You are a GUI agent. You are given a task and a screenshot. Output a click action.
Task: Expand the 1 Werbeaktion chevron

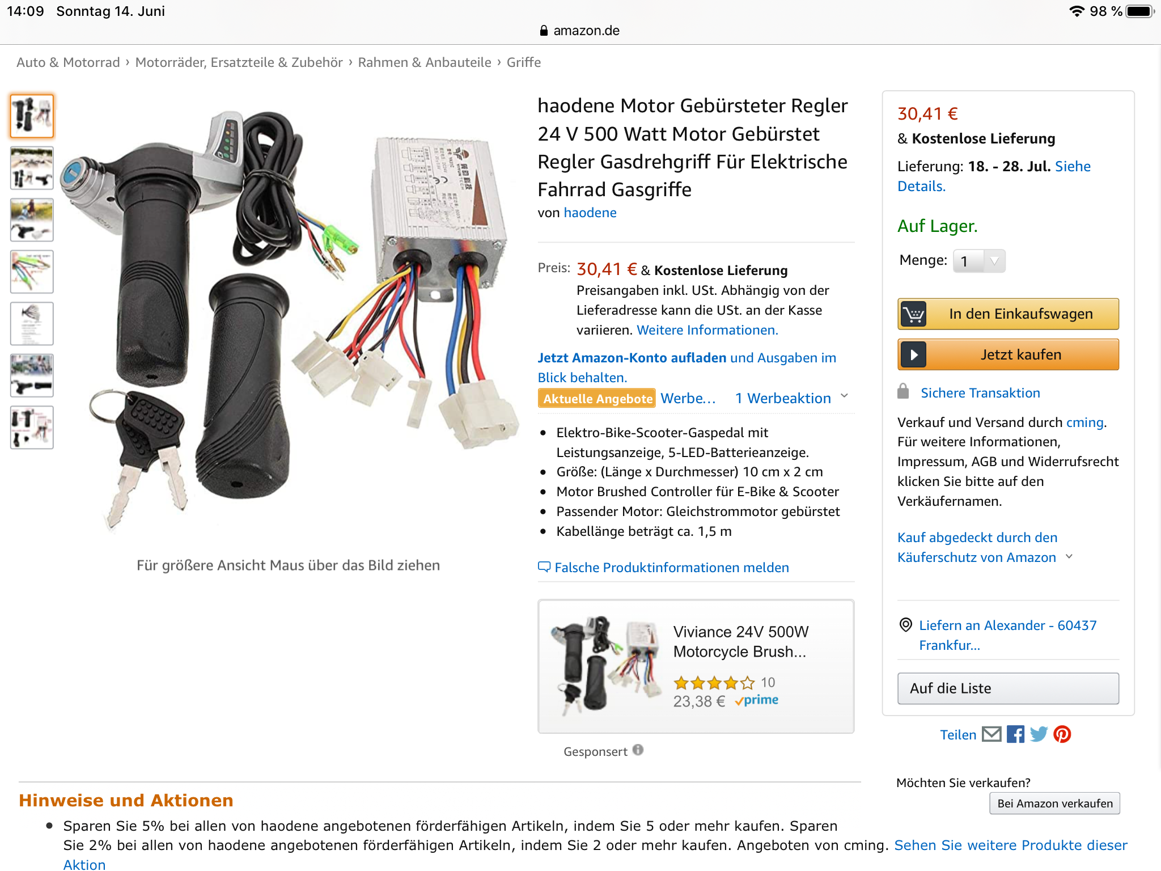pyautogui.click(x=844, y=396)
